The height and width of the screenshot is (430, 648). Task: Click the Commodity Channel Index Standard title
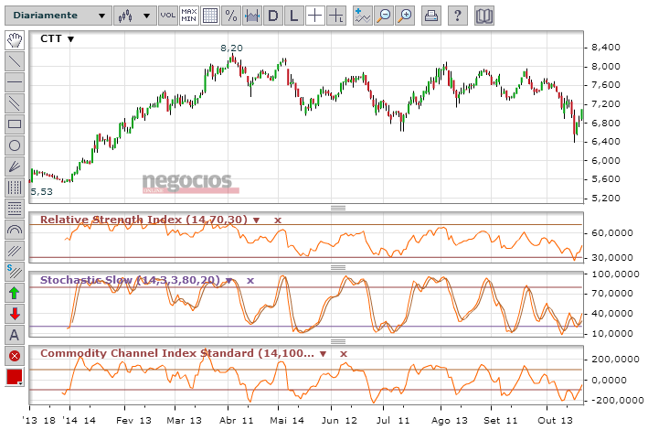click(177, 353)
